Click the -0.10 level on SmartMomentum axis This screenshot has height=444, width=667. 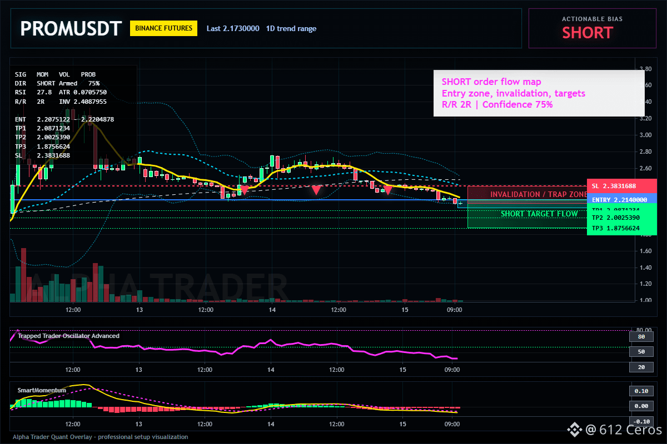(641, 422)
